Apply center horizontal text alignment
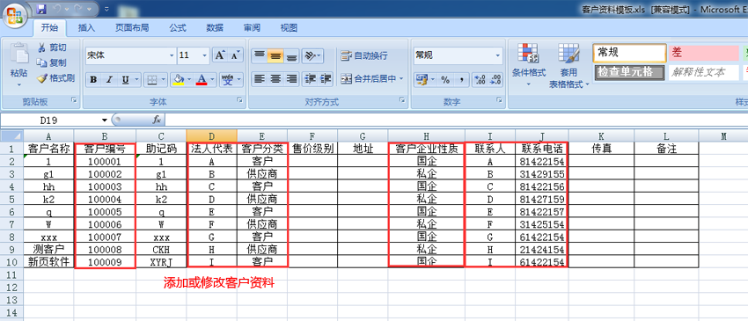 (x=275, y=79)
